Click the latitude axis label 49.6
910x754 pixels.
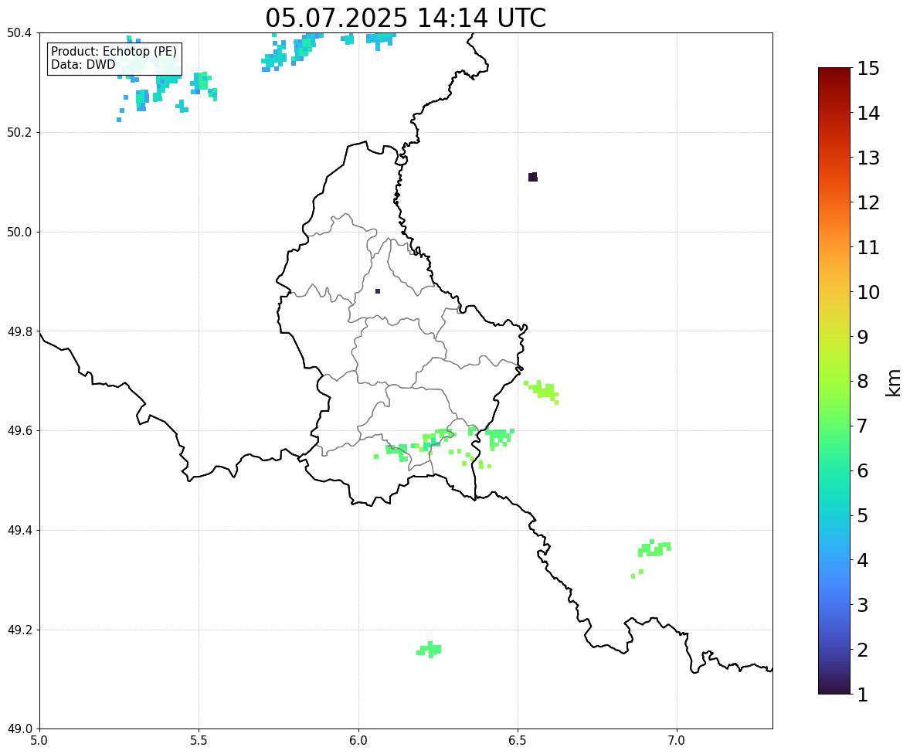pos(19,430)
